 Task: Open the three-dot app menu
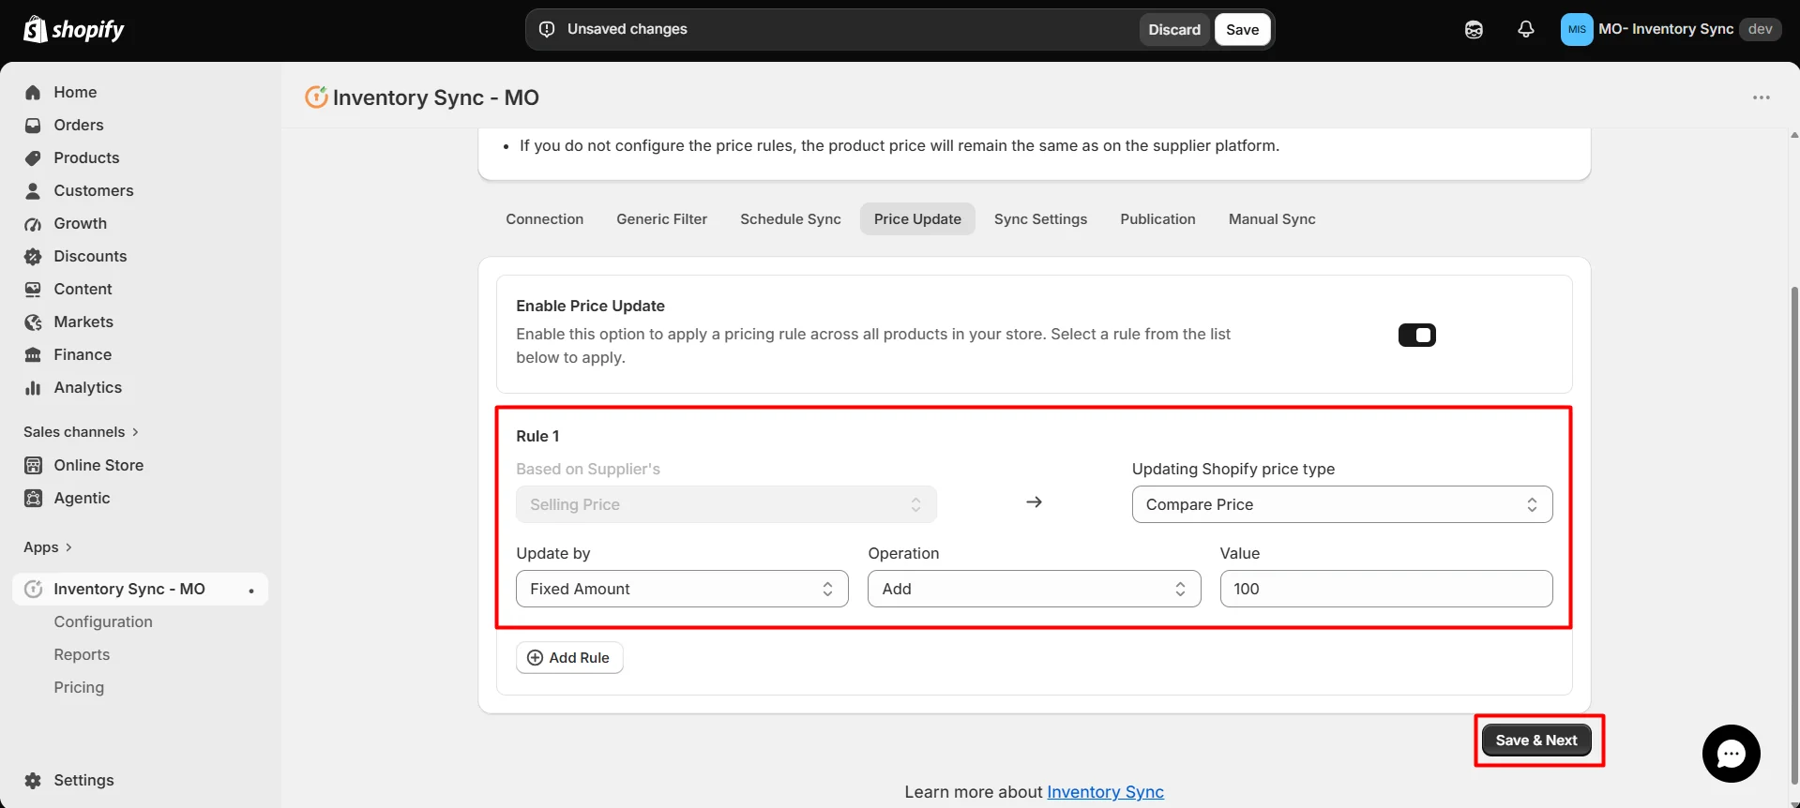pyautogui.click(x=1762, y=97)
